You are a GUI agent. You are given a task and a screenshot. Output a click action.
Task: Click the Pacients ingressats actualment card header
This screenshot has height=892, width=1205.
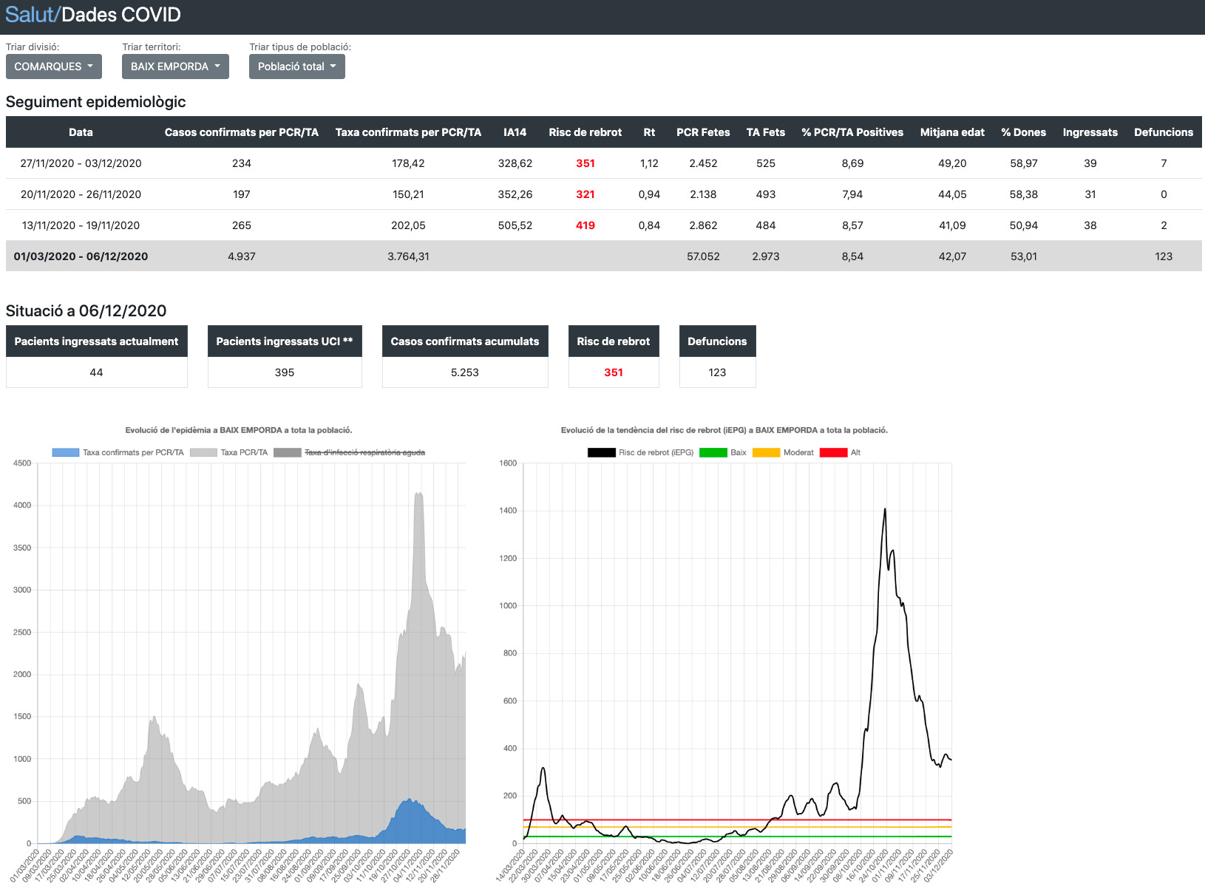96,341
